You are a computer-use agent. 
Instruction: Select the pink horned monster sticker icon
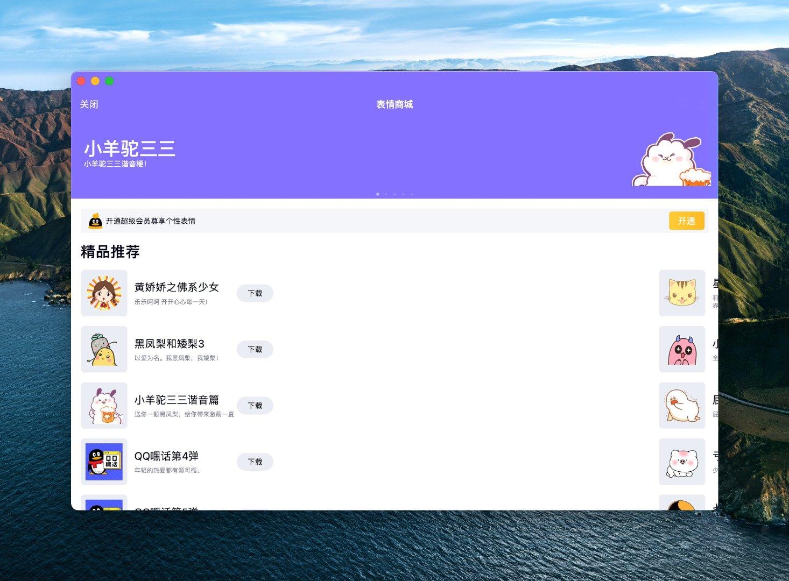coord(682,349)
